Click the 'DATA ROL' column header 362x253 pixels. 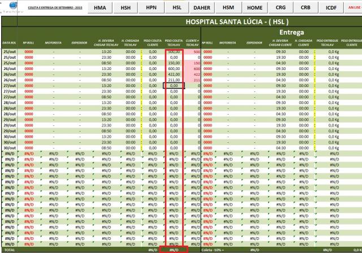pos(9,43)
